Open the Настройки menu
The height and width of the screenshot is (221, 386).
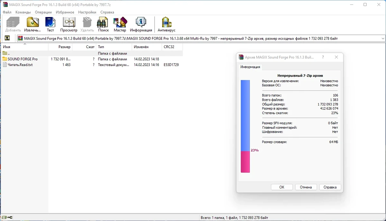pyautogui.click(x=87, y=12)
